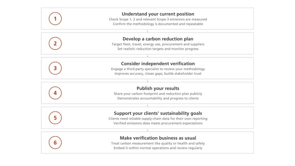Click the circled number 6 icon

coord(55,142)
